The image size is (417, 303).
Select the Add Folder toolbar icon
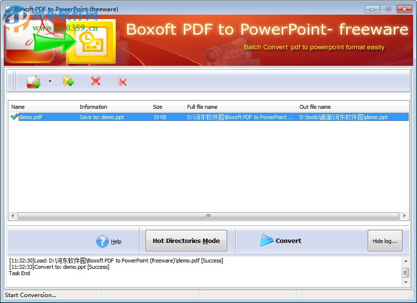tap(68, 81)
